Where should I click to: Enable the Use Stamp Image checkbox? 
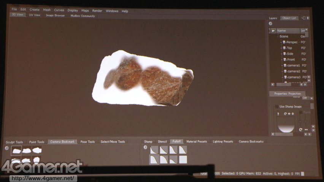pyautogui.click(x=276, y=106)
